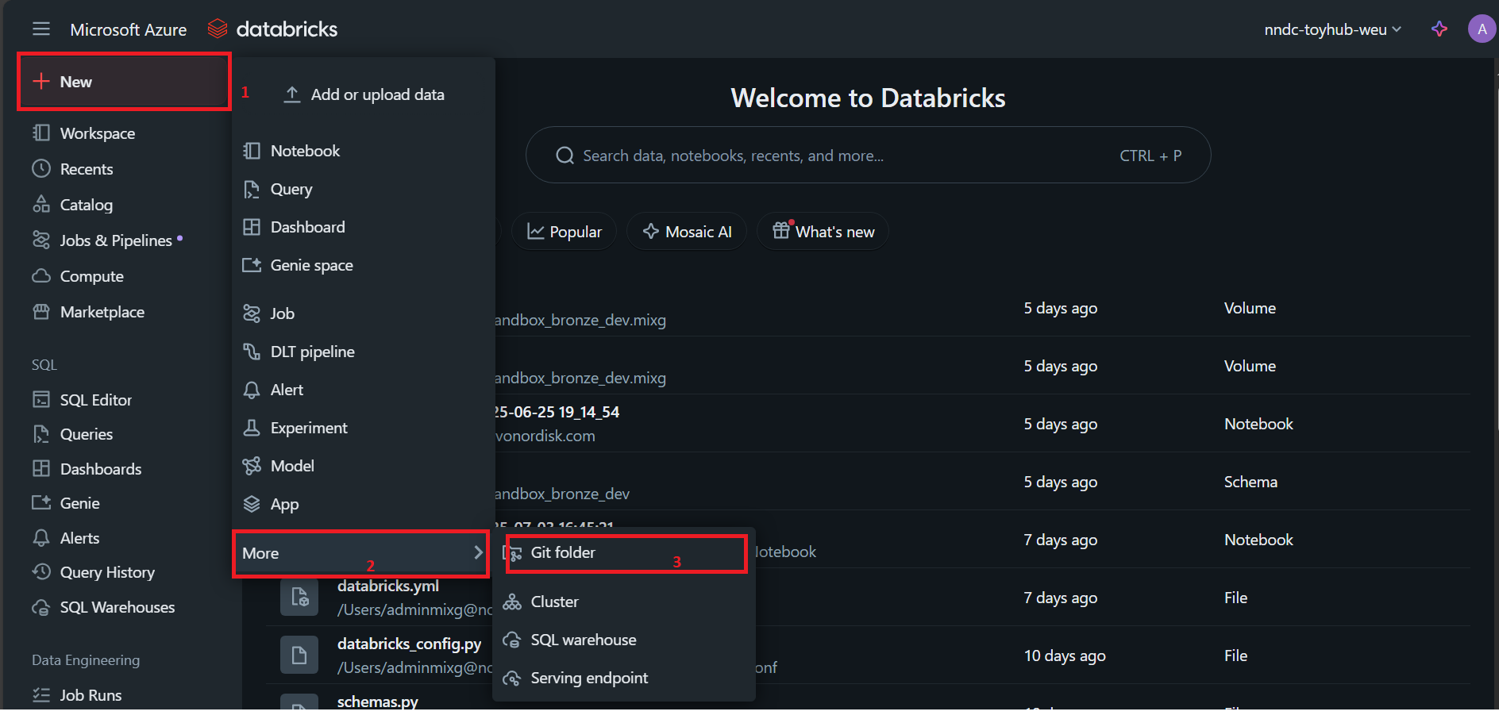Click the Query icon in New menu

pyautogui.click(x=252, y=189)
